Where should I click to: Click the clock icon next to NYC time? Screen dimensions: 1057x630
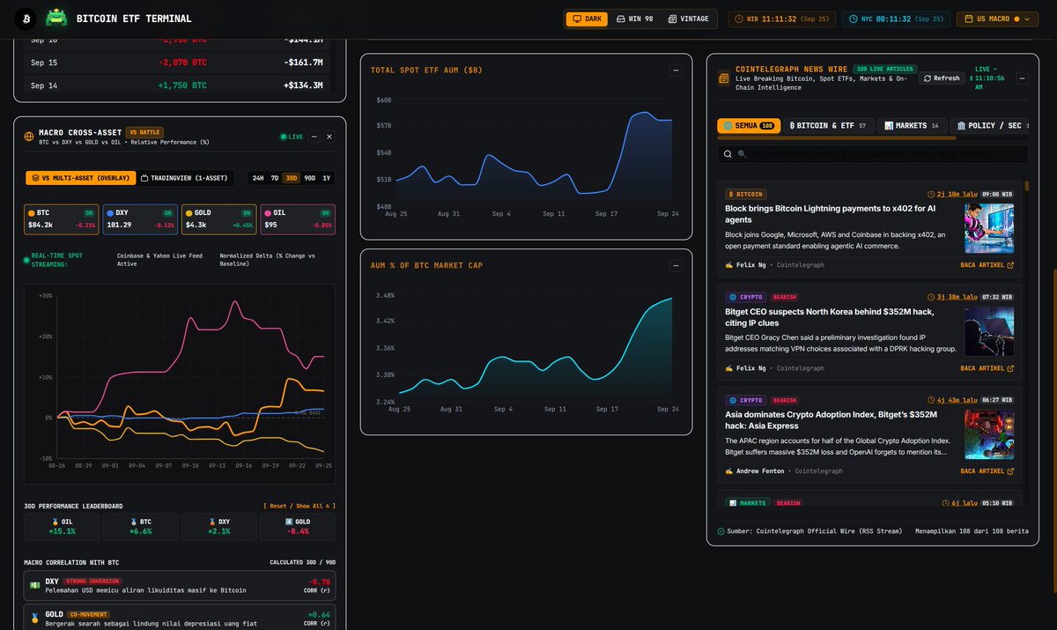[x=854, y=19]
